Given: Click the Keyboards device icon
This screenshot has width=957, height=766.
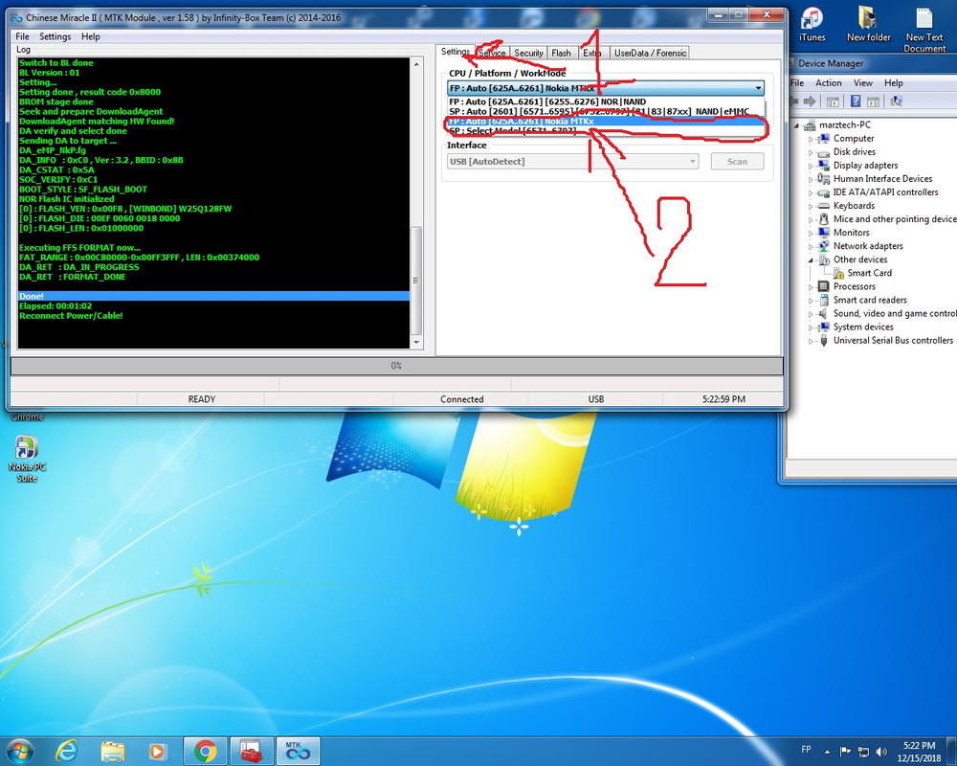Looking at the screenshot, I should pyautogui.click(x=823, y=206).
